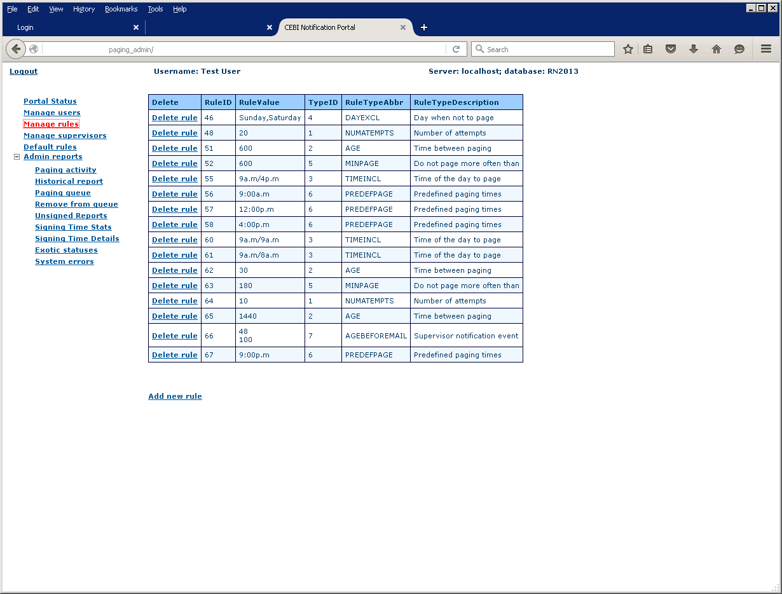
Task: Close the untitled middle tab
Action: tap(269, 27)
